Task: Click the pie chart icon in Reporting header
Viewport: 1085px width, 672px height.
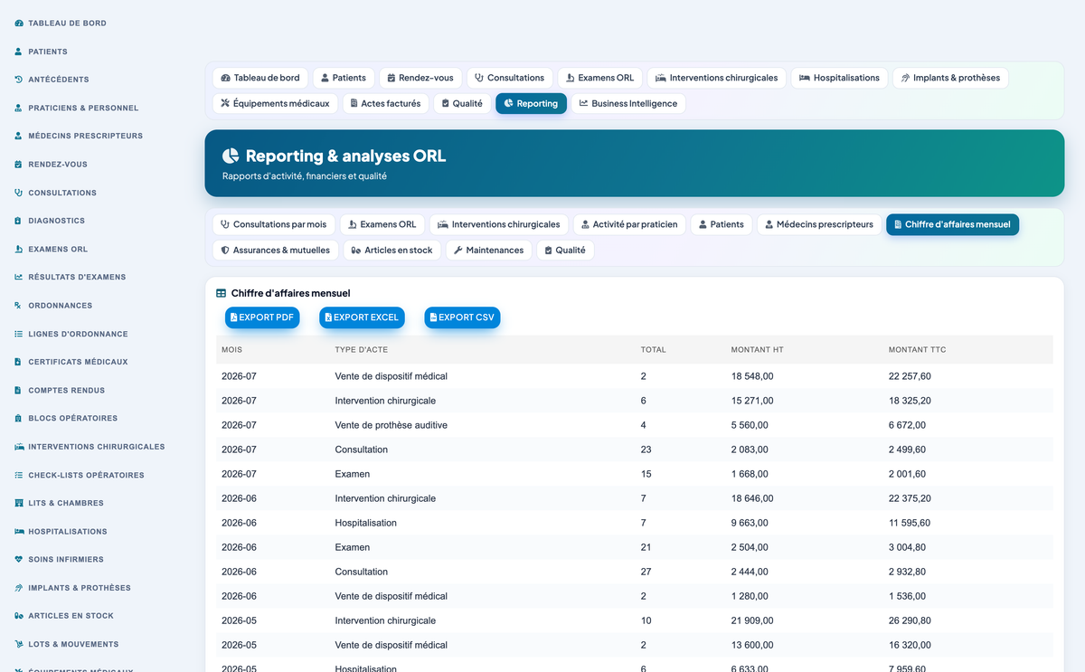Action: pyautogui.click(x=231, y=156)
